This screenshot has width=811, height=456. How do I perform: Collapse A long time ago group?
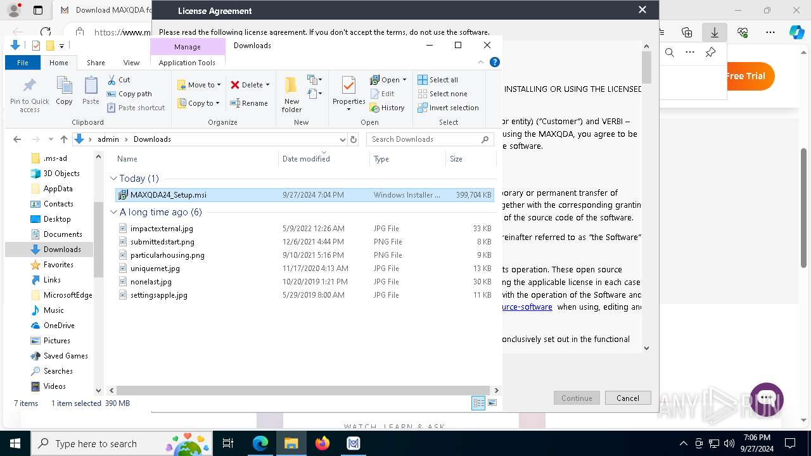113,212
